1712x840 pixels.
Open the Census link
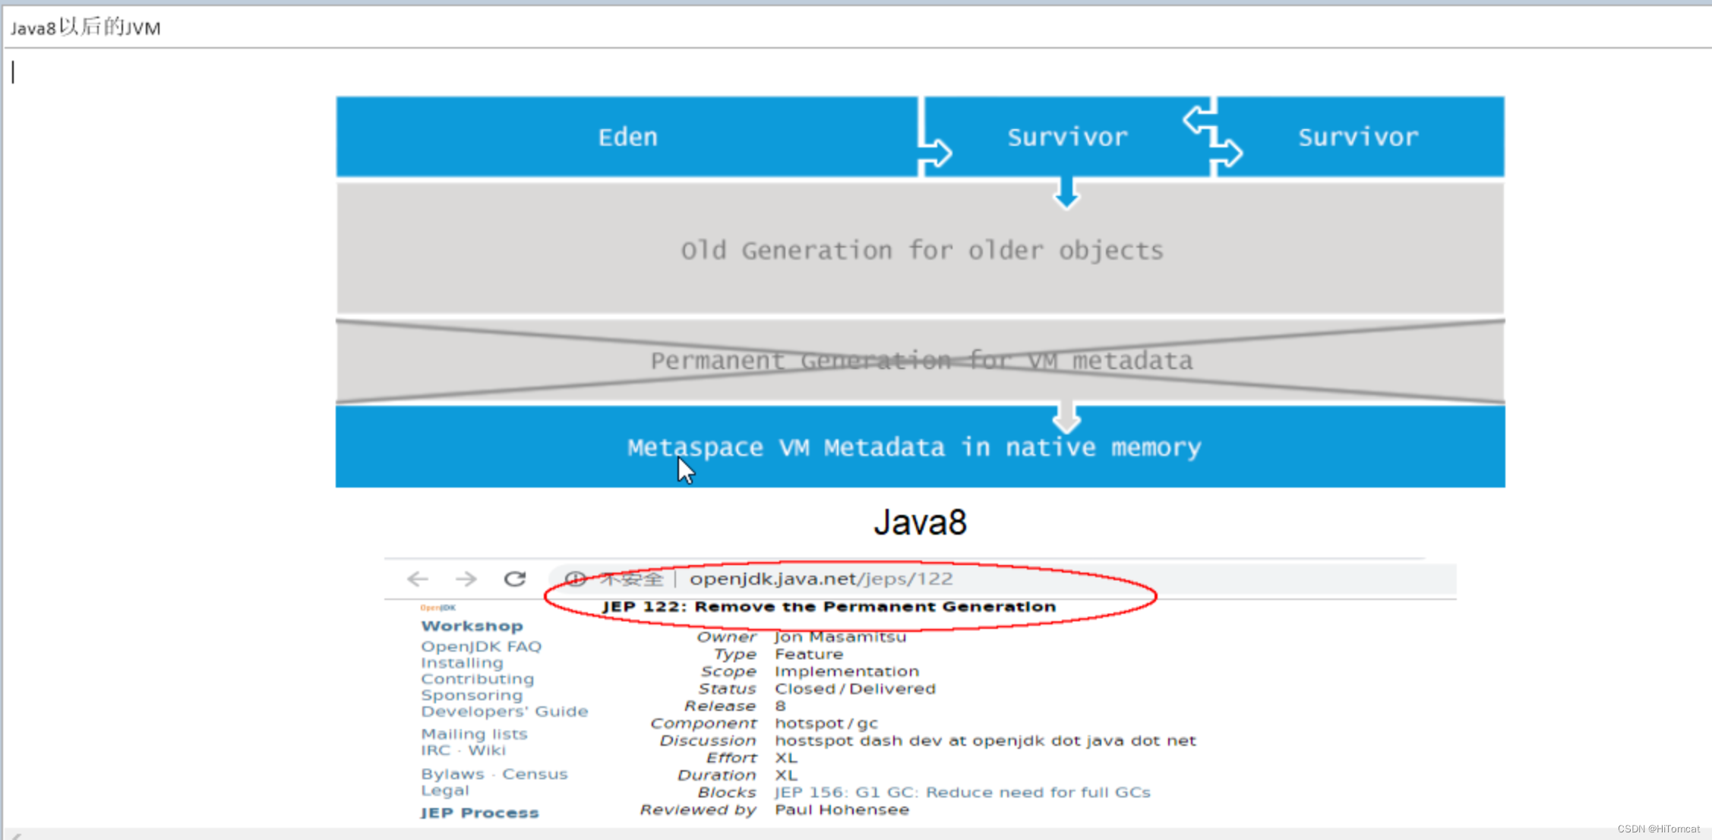[x=535, y=774]
